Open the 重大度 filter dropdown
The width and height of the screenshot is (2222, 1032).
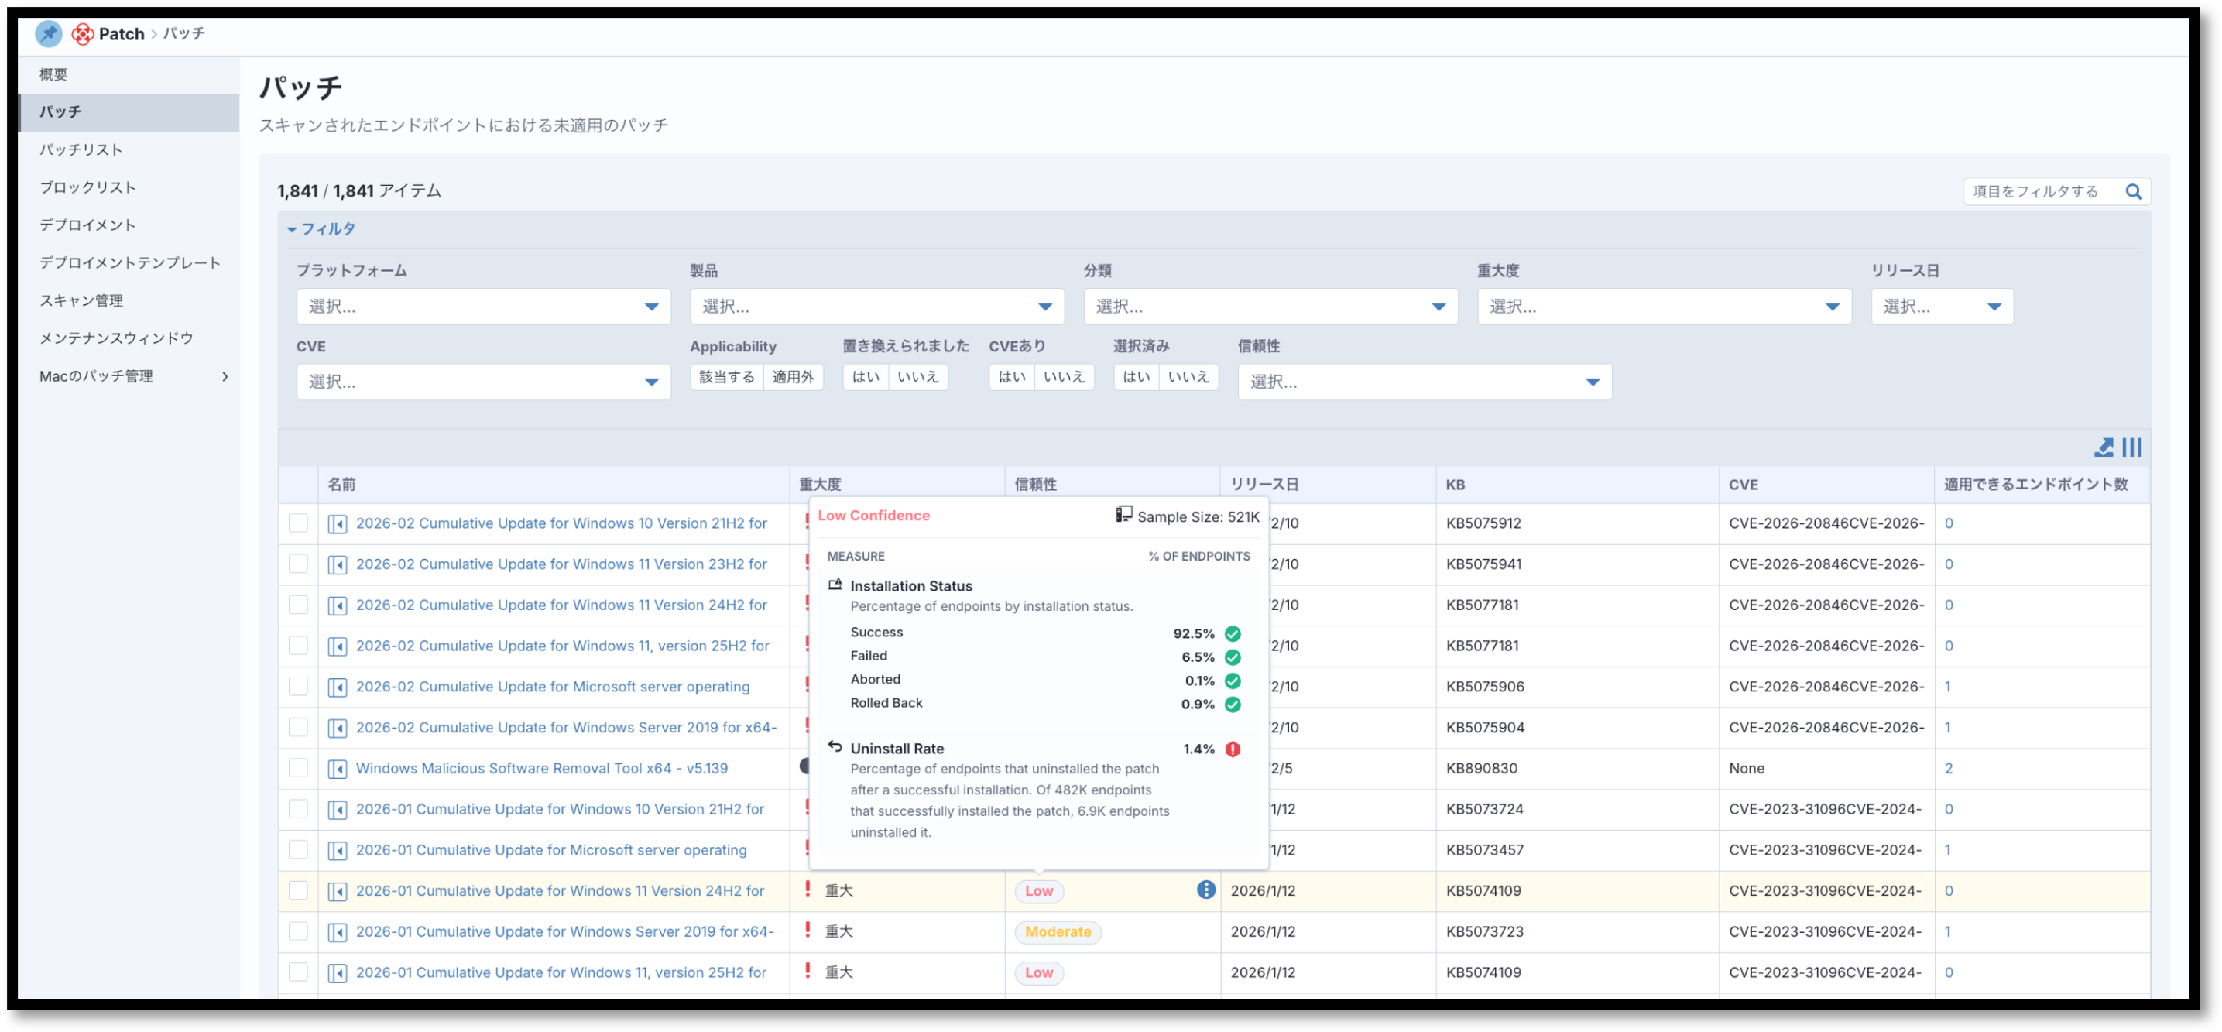pyautogui.click(x=1663, y=307)
